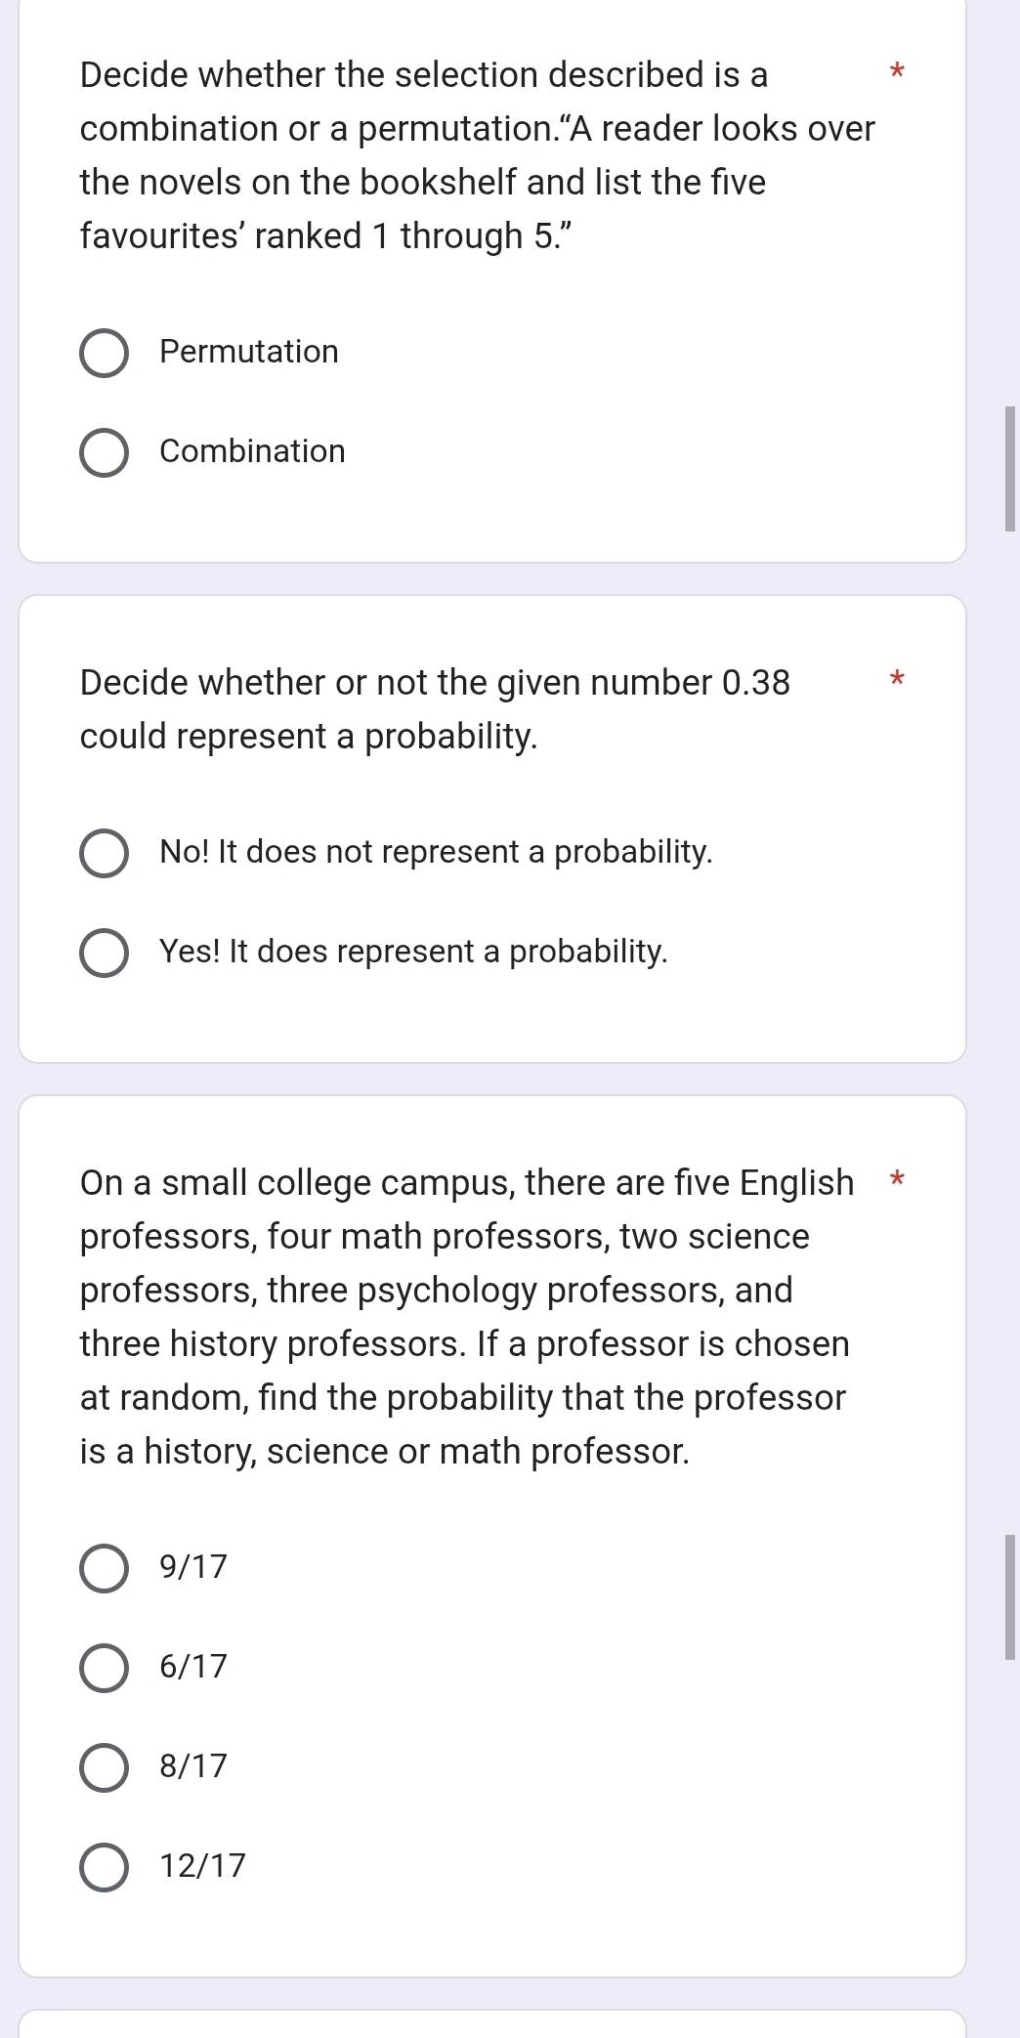The image size is (1020, 2038).
Task: Click the permutation or combination question text
Action: coord(478,155)
